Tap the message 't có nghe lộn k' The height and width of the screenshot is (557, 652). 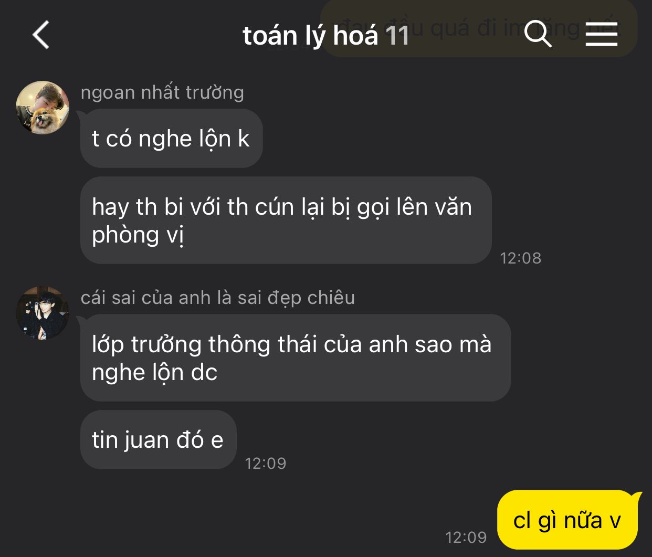(171, 139)
